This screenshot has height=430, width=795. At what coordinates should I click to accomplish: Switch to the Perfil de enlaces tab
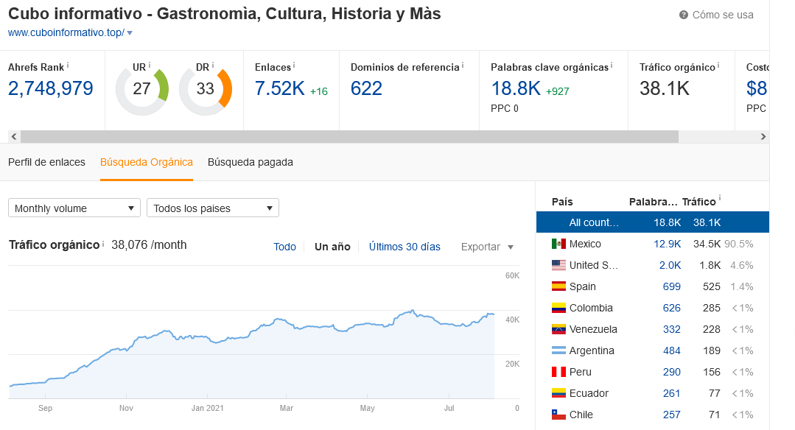(x=46, y=162)
